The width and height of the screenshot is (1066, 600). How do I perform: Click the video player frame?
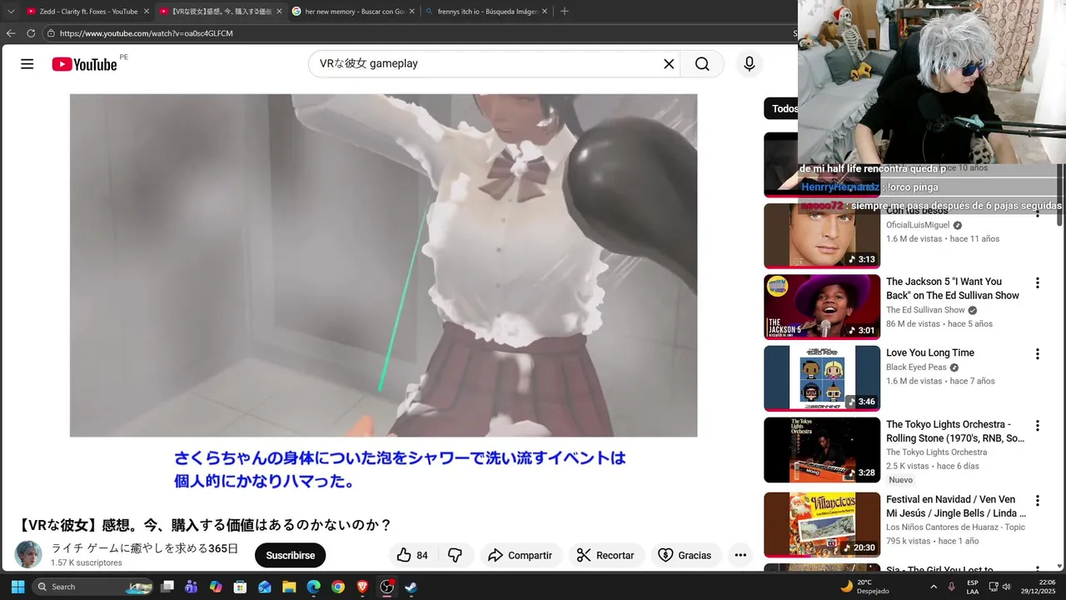[383, 265]
